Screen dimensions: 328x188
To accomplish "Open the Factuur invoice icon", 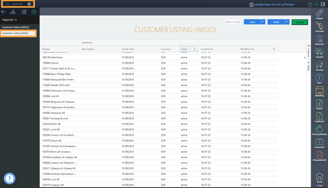I will 319,104.
